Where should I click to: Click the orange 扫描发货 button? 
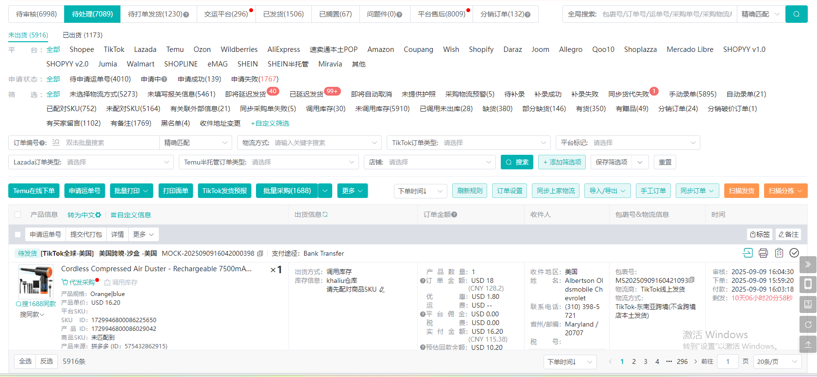pyautogui.click(x=741, y=191)
